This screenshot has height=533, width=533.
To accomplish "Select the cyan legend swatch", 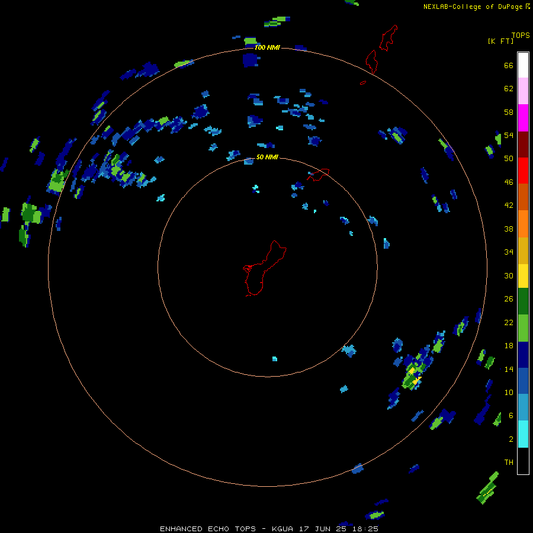I will click(523, 434).
